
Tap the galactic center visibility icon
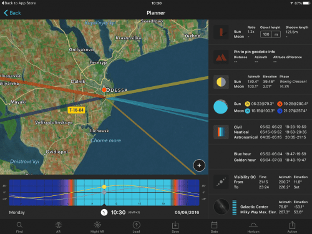(x=221, y=182)
